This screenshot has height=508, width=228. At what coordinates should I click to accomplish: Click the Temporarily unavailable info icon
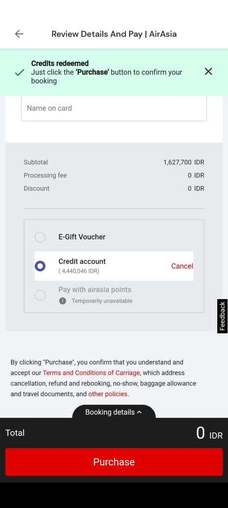coord(63,301)
